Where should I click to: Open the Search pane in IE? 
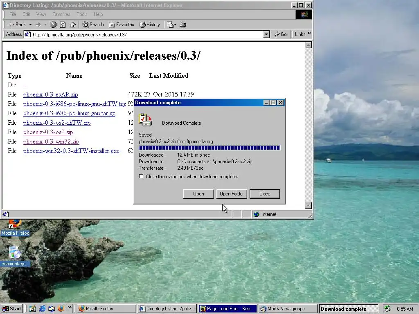pyautogui.click(x=93, y=25)
